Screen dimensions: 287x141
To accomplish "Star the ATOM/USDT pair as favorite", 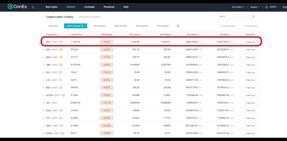I will (x=43, y=95).
